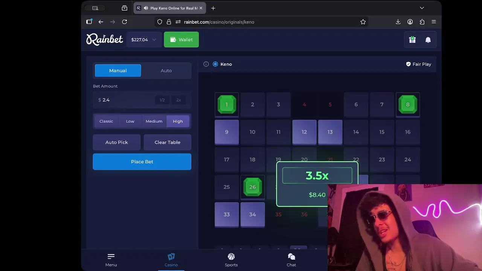Screen dimensions: 482x271
Task: Click Auto Pick button
Action: (x=117, y=142)
